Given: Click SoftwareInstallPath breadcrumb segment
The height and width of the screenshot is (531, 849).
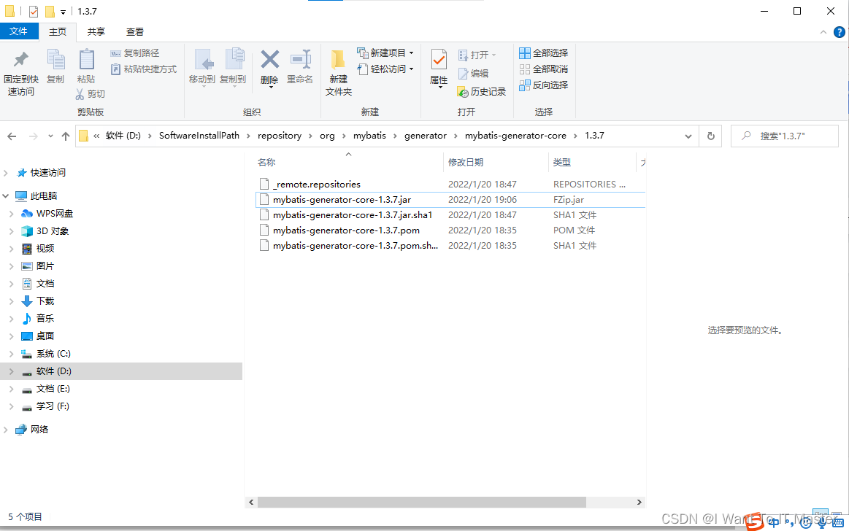Looking at the screenshot, I should click(199, 136).
